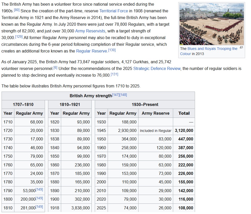
Task: Select the 120,000 reserve value for 1960
Action: [164, 148]
